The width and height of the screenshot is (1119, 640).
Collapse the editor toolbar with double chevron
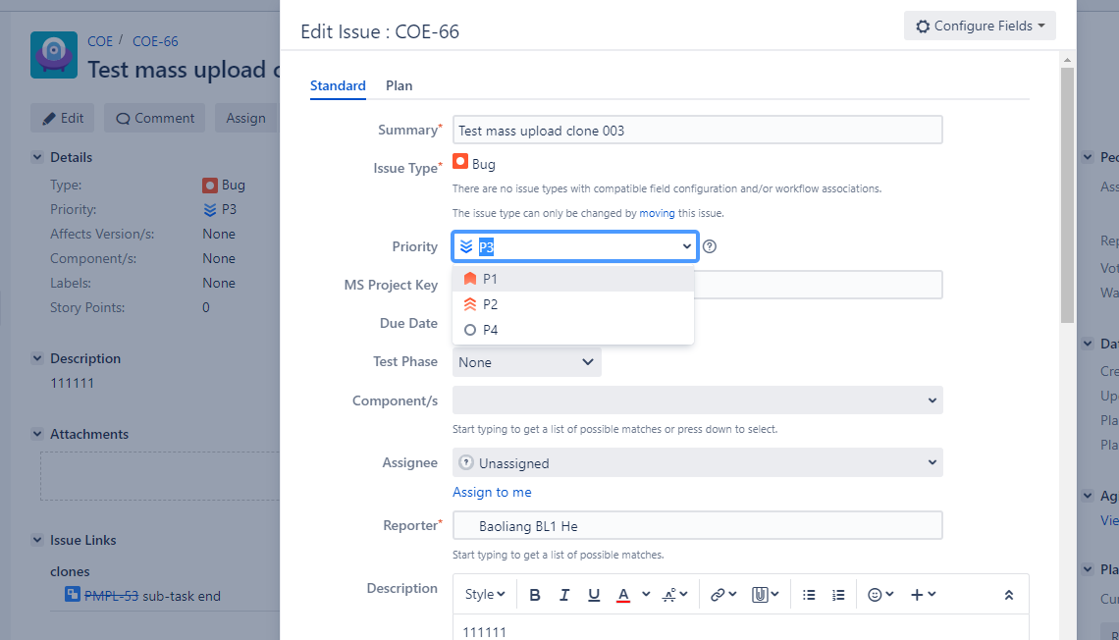[1009, 594]
